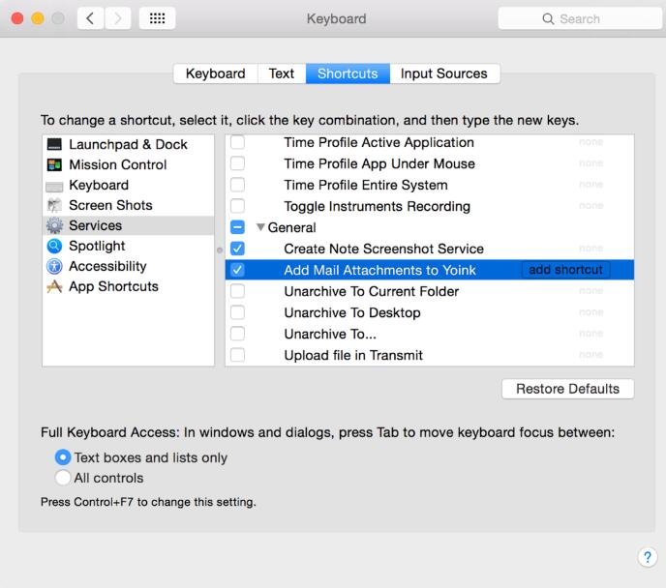Enable Unarchive To Desktop checkbox
Screen dimensions: 666x588
(x=237, y=312)
